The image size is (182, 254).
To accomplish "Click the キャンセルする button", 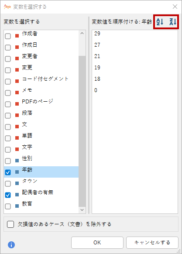I will click(152, 243).
